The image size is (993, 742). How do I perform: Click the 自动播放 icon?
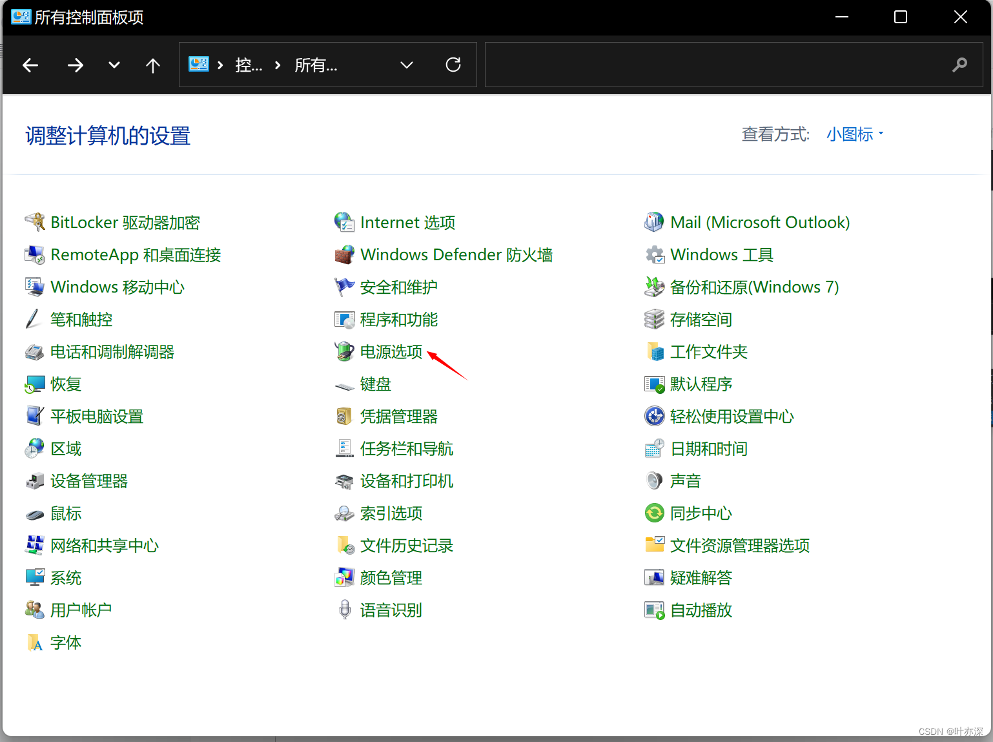[654, 610]
